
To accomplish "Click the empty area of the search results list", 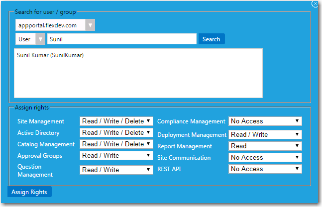I will 138,80.
